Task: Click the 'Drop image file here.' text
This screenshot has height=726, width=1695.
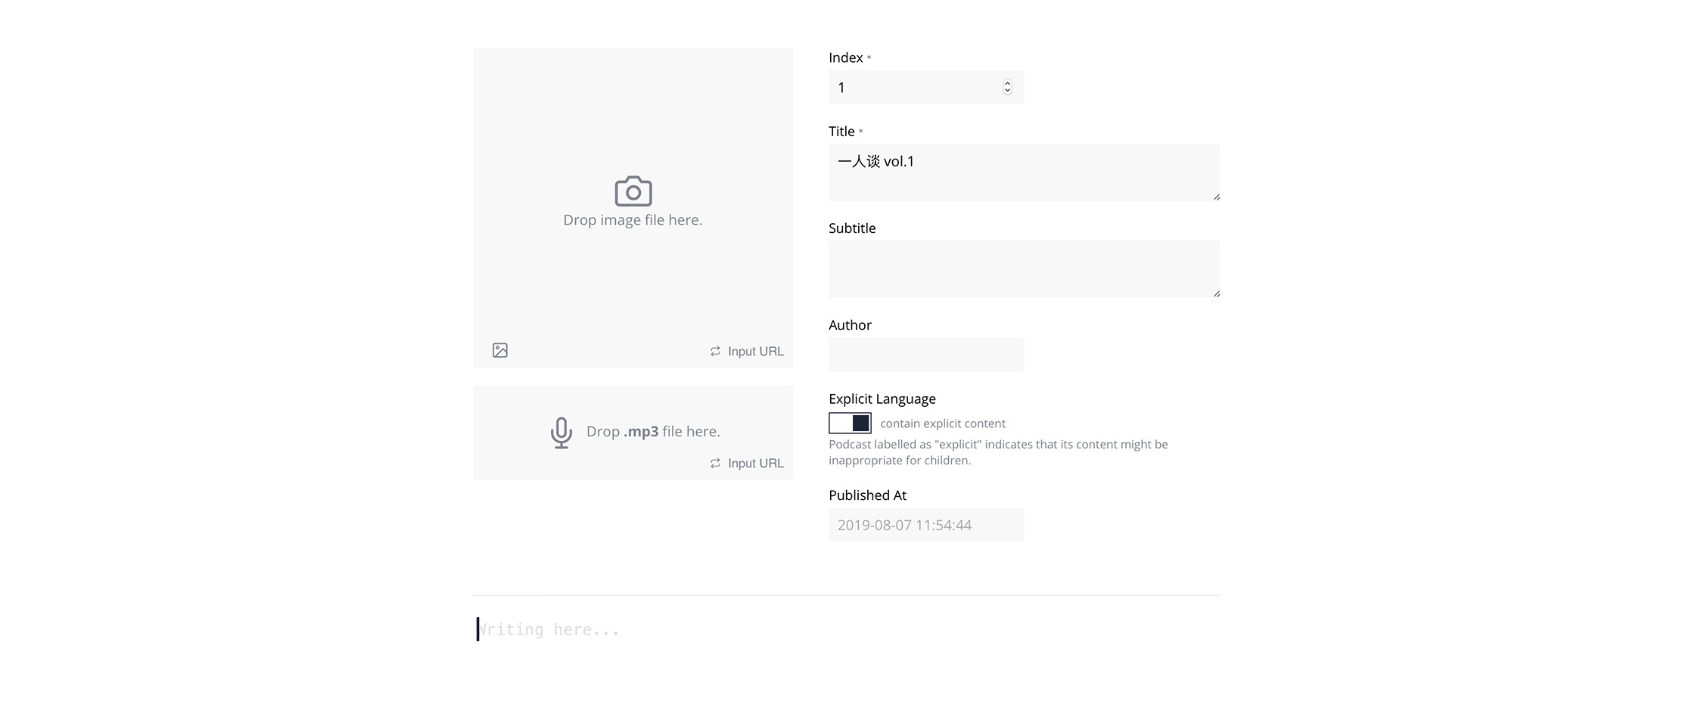Action: [633, 220]
